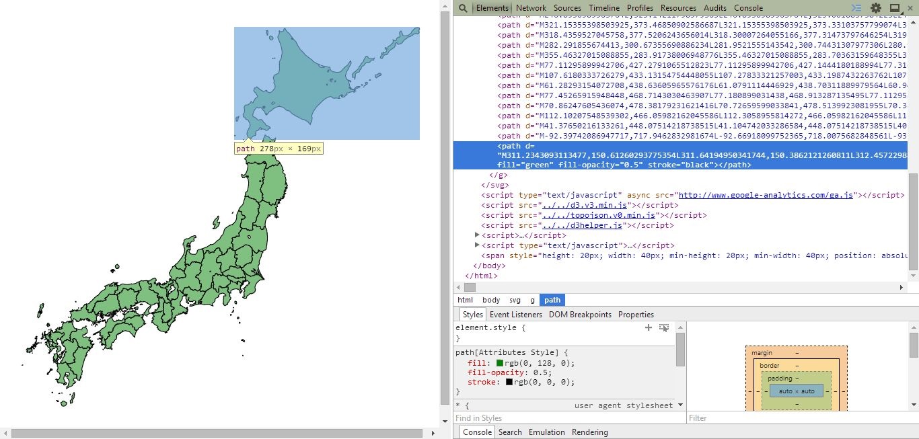Open the Profiles tab
Image resolution: width=919 pixels, height=439 pixels.
[x=640, y=8]
